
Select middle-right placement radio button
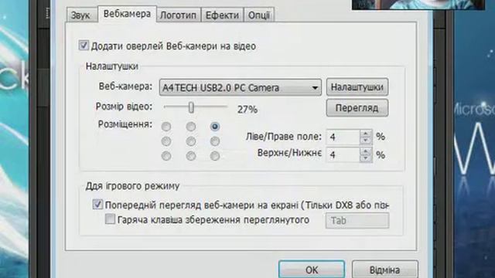click(215, 141)
